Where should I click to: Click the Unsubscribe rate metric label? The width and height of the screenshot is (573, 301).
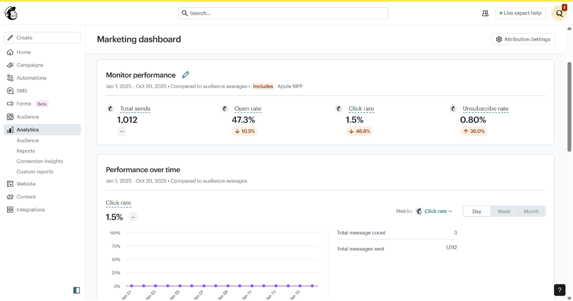(486, 109)
